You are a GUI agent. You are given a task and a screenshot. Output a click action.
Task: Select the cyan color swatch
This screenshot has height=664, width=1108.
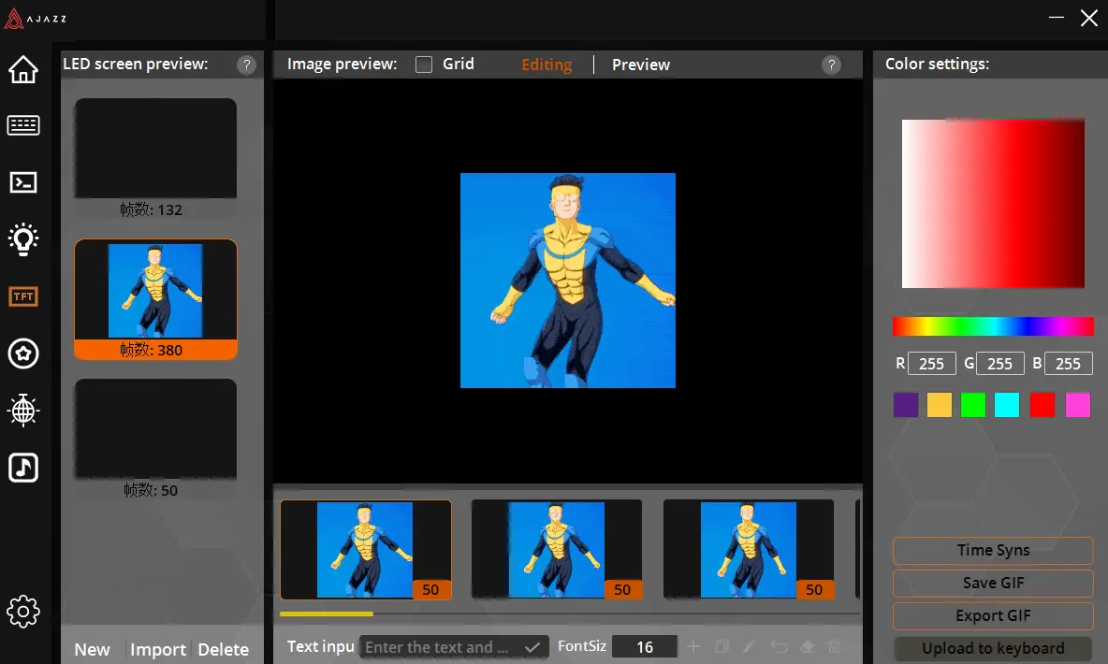[x=1007, y=405]
